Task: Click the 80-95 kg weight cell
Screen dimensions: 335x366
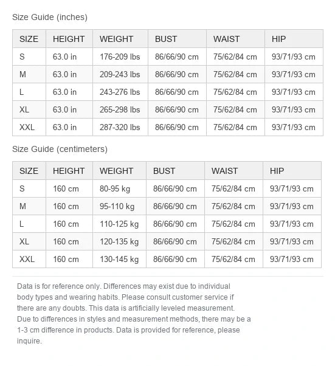Action: (119, 188)
